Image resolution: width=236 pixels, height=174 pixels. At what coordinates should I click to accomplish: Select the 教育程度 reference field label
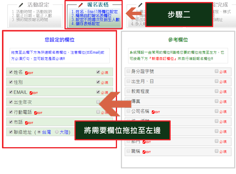(140, 91)
